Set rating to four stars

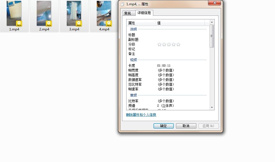(174, 45)
